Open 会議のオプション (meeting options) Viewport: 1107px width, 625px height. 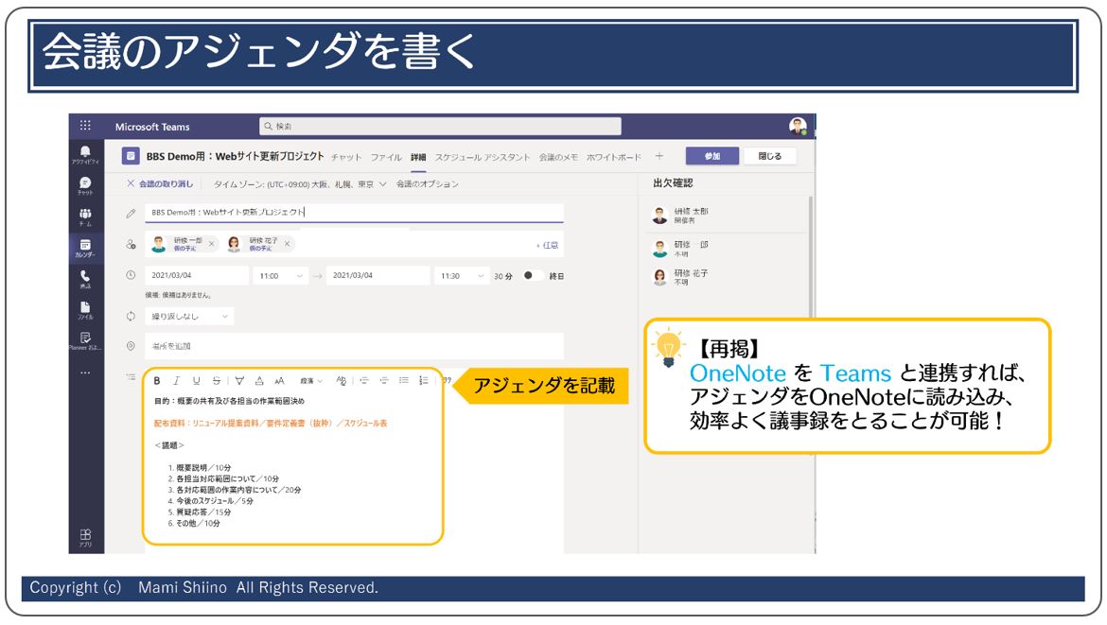click(x=427, y=184)
